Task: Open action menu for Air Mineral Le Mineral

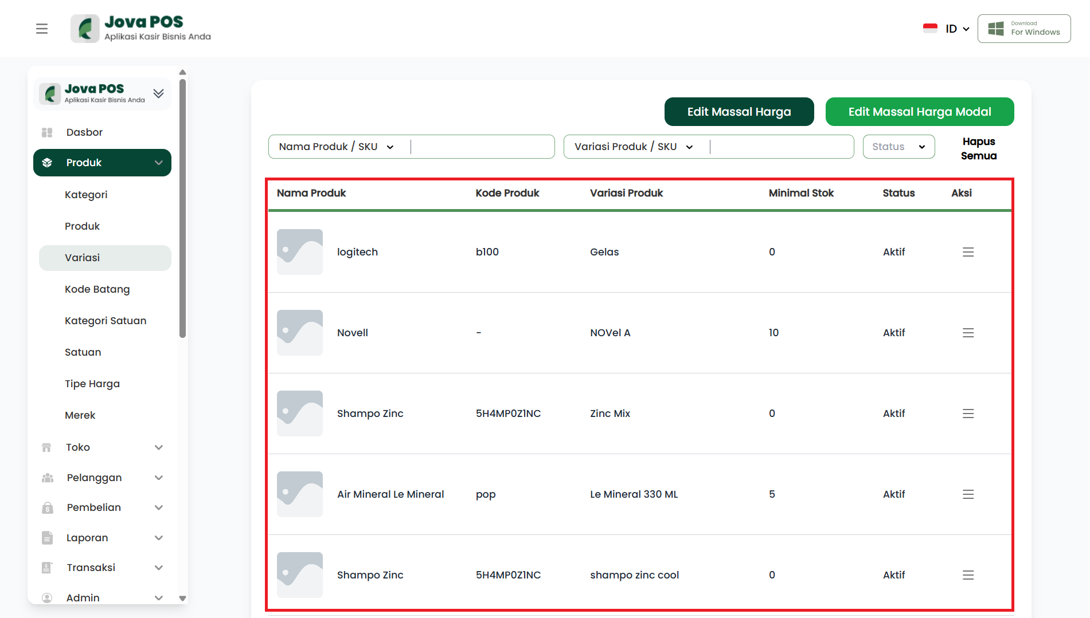Action: [x=968, y=494]
